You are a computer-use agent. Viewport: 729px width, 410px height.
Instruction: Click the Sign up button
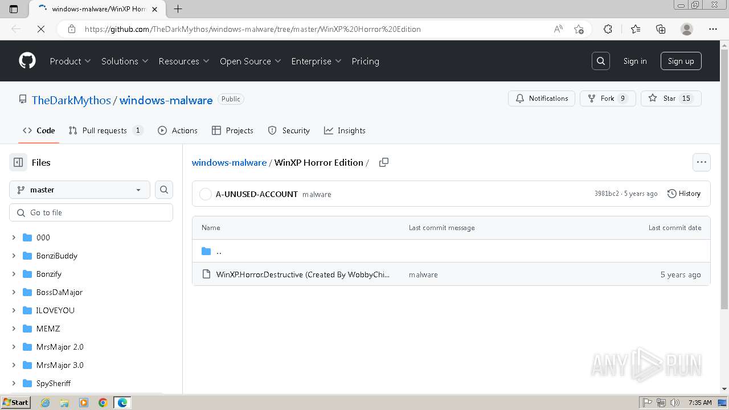pos(681,61)
